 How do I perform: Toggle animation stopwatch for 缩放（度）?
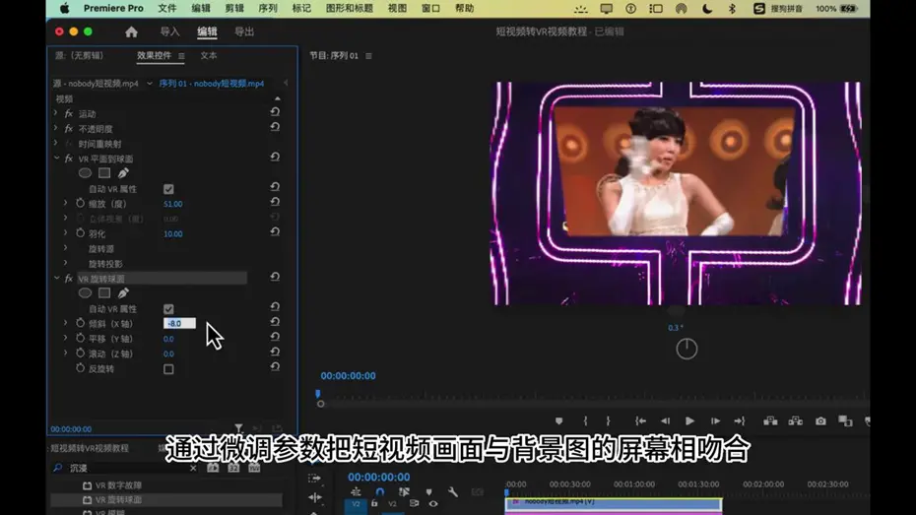(x=81, y=203)
